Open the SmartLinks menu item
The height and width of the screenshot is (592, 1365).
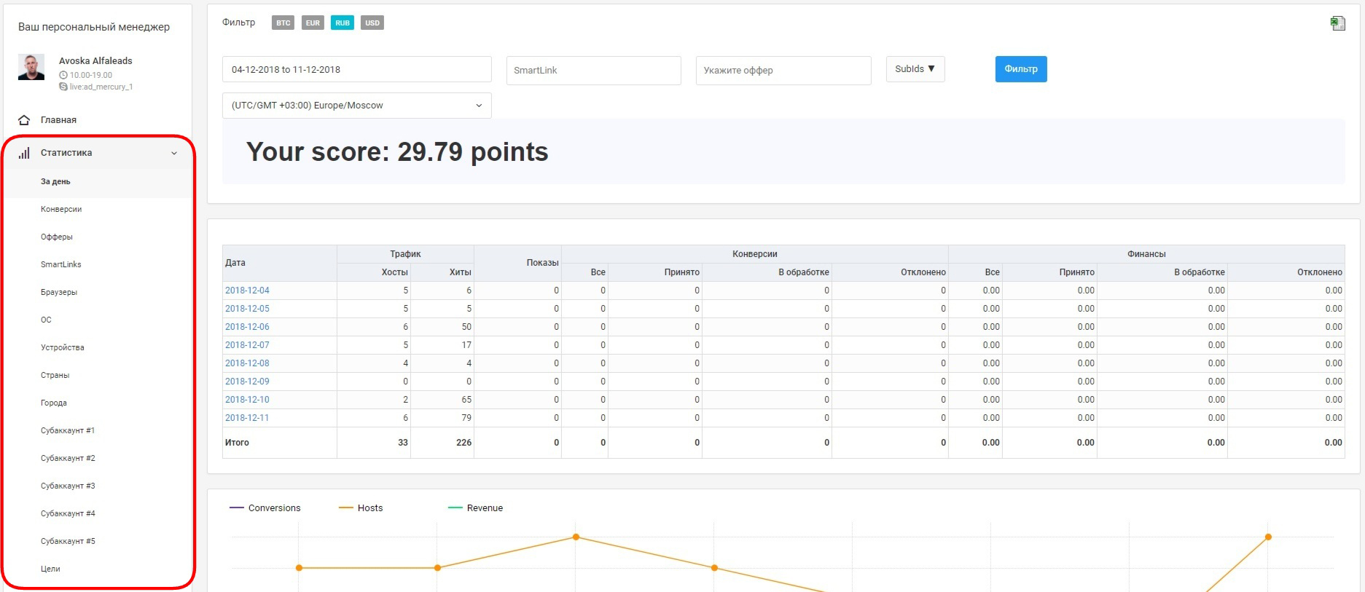[x=61, y=264]
